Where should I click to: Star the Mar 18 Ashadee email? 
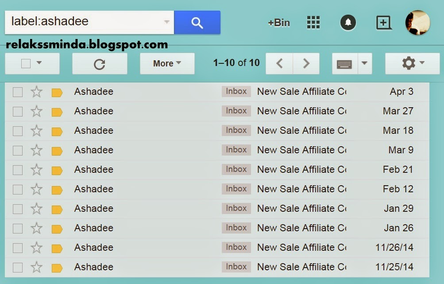tap(37, 131)
